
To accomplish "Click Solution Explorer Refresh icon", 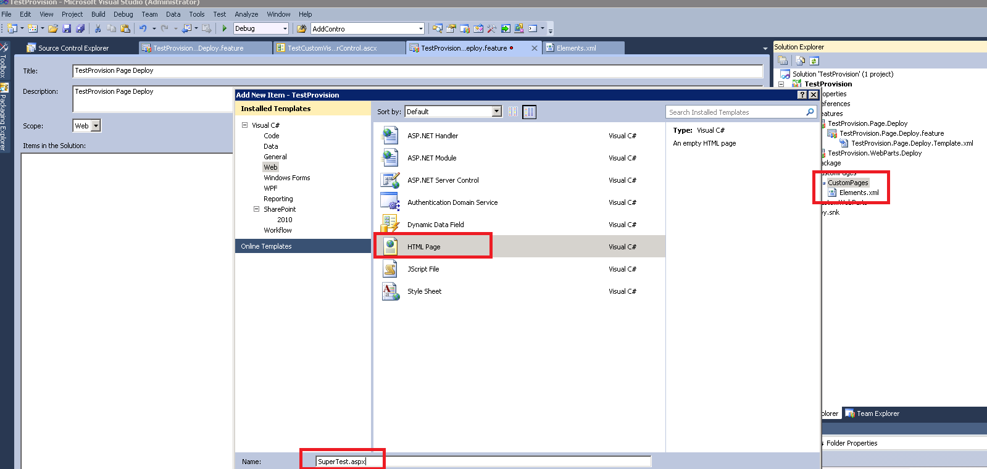I will tap(814, 60).
